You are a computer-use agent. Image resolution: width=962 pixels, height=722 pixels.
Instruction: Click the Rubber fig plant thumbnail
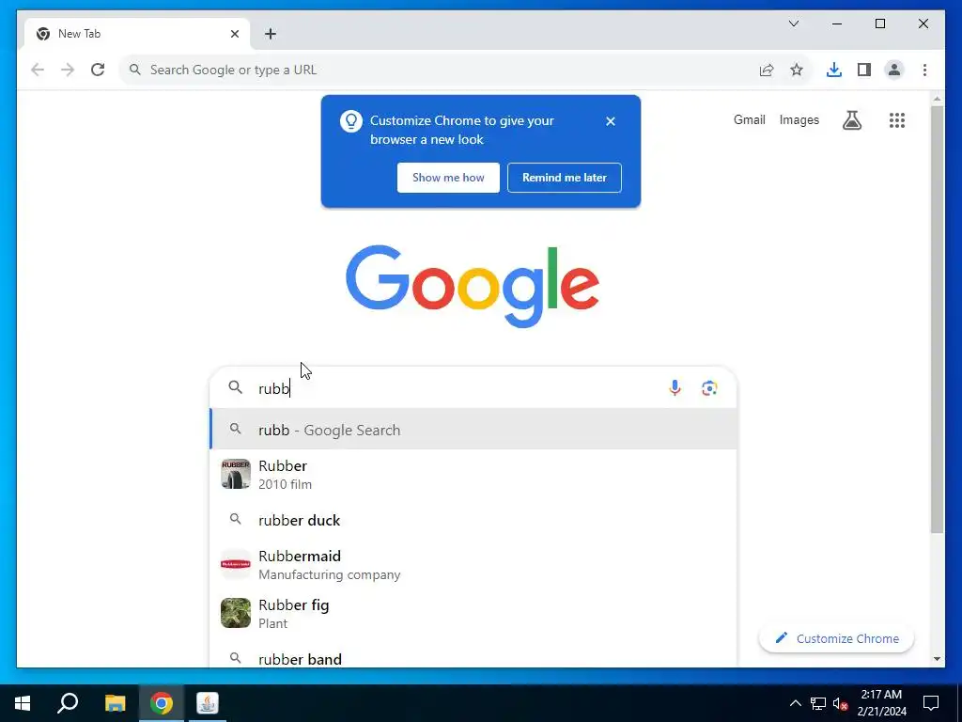[236, 613]
